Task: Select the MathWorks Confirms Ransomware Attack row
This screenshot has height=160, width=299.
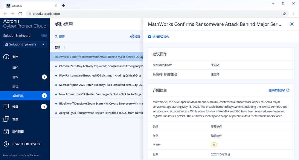Action: click(x=97, y=57)
